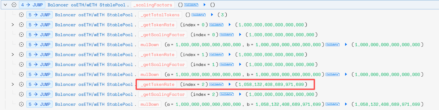Click the locate icon on the _scalingFactors row

pos(14,5)
